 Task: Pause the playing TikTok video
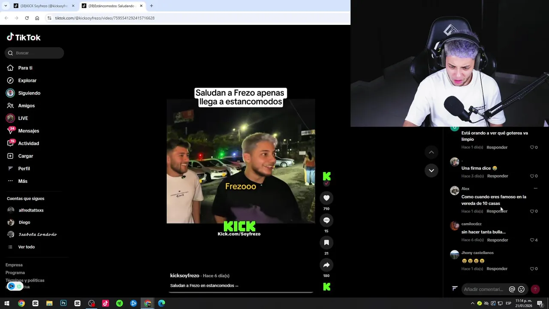[241, 161]
